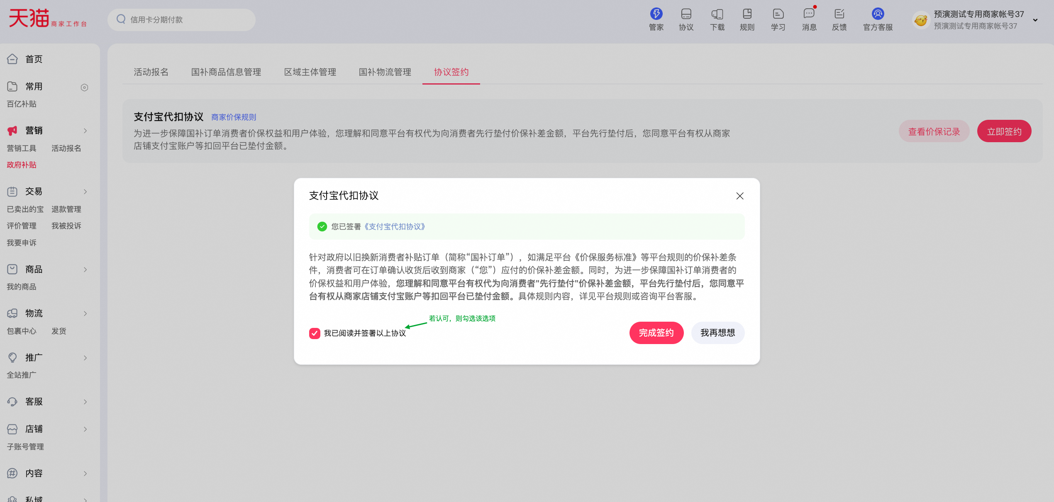The height and width of the screenshot is (502, 1054).
Task: Open the 《支付宝代扣协议》 link in dialog
Action: pyautogui.click(x=395, y=226)
